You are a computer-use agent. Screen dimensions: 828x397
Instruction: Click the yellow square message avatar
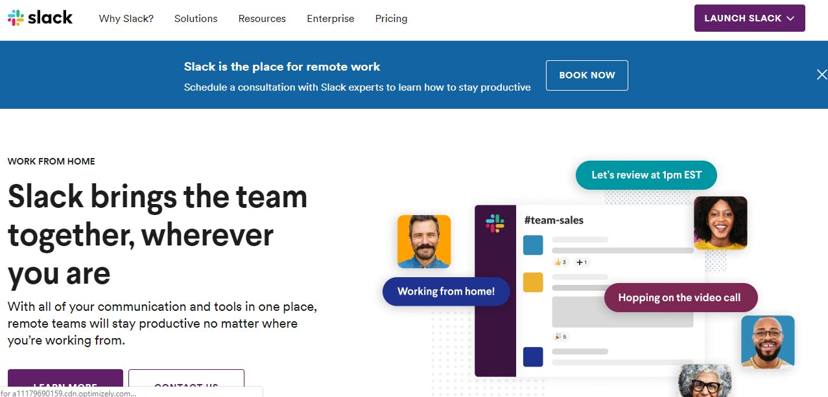533,282
